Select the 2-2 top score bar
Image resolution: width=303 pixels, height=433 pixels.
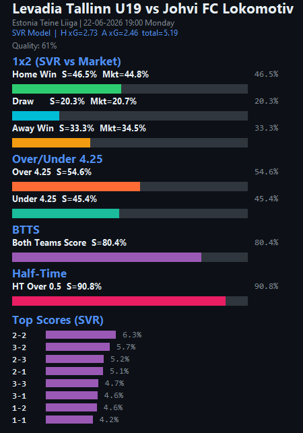pos(81,335)
